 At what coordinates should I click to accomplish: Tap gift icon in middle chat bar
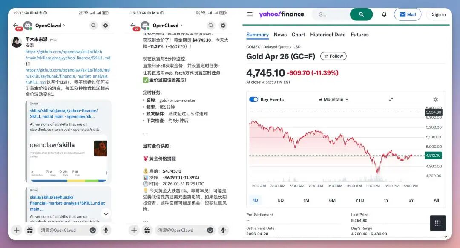click(x=147, y=230)
